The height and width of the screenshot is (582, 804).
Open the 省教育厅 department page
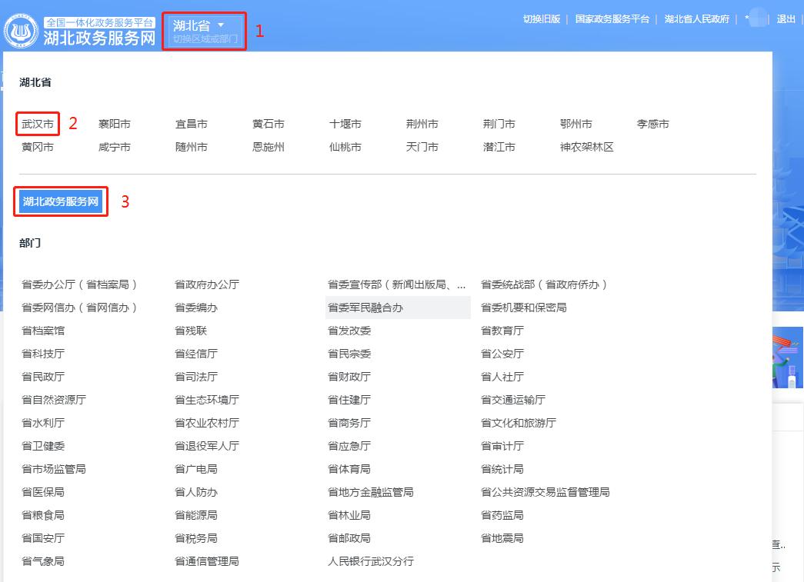pos(502,331)
